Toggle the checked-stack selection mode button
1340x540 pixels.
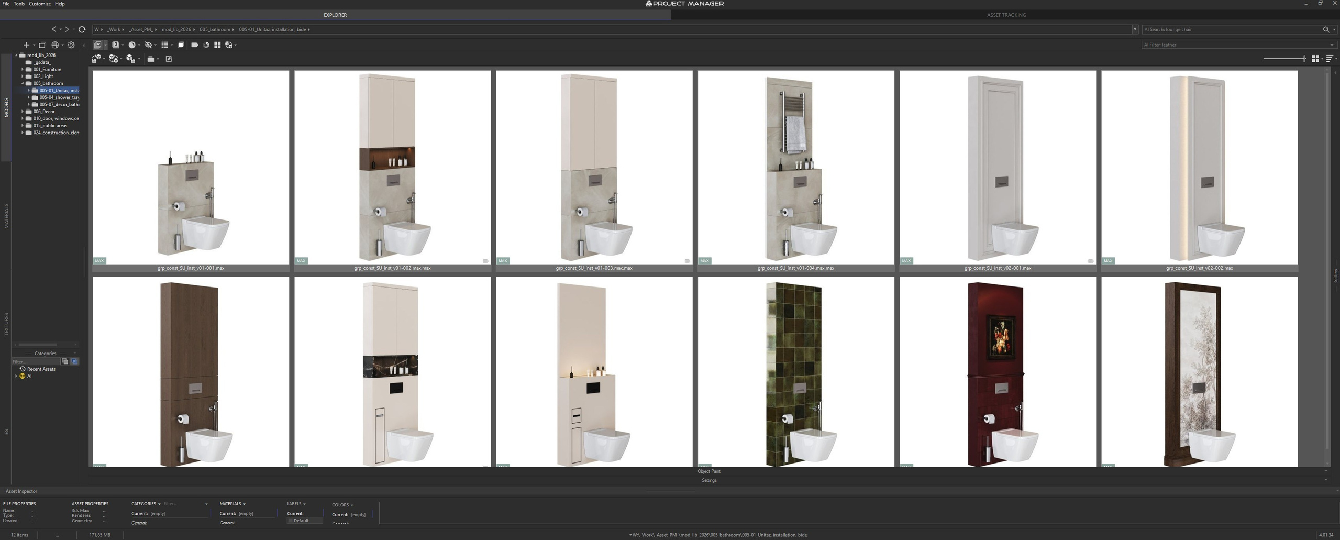pos(97,45)
